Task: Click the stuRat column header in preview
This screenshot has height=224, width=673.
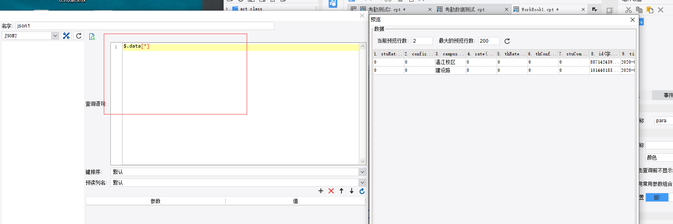Action: 388,54
